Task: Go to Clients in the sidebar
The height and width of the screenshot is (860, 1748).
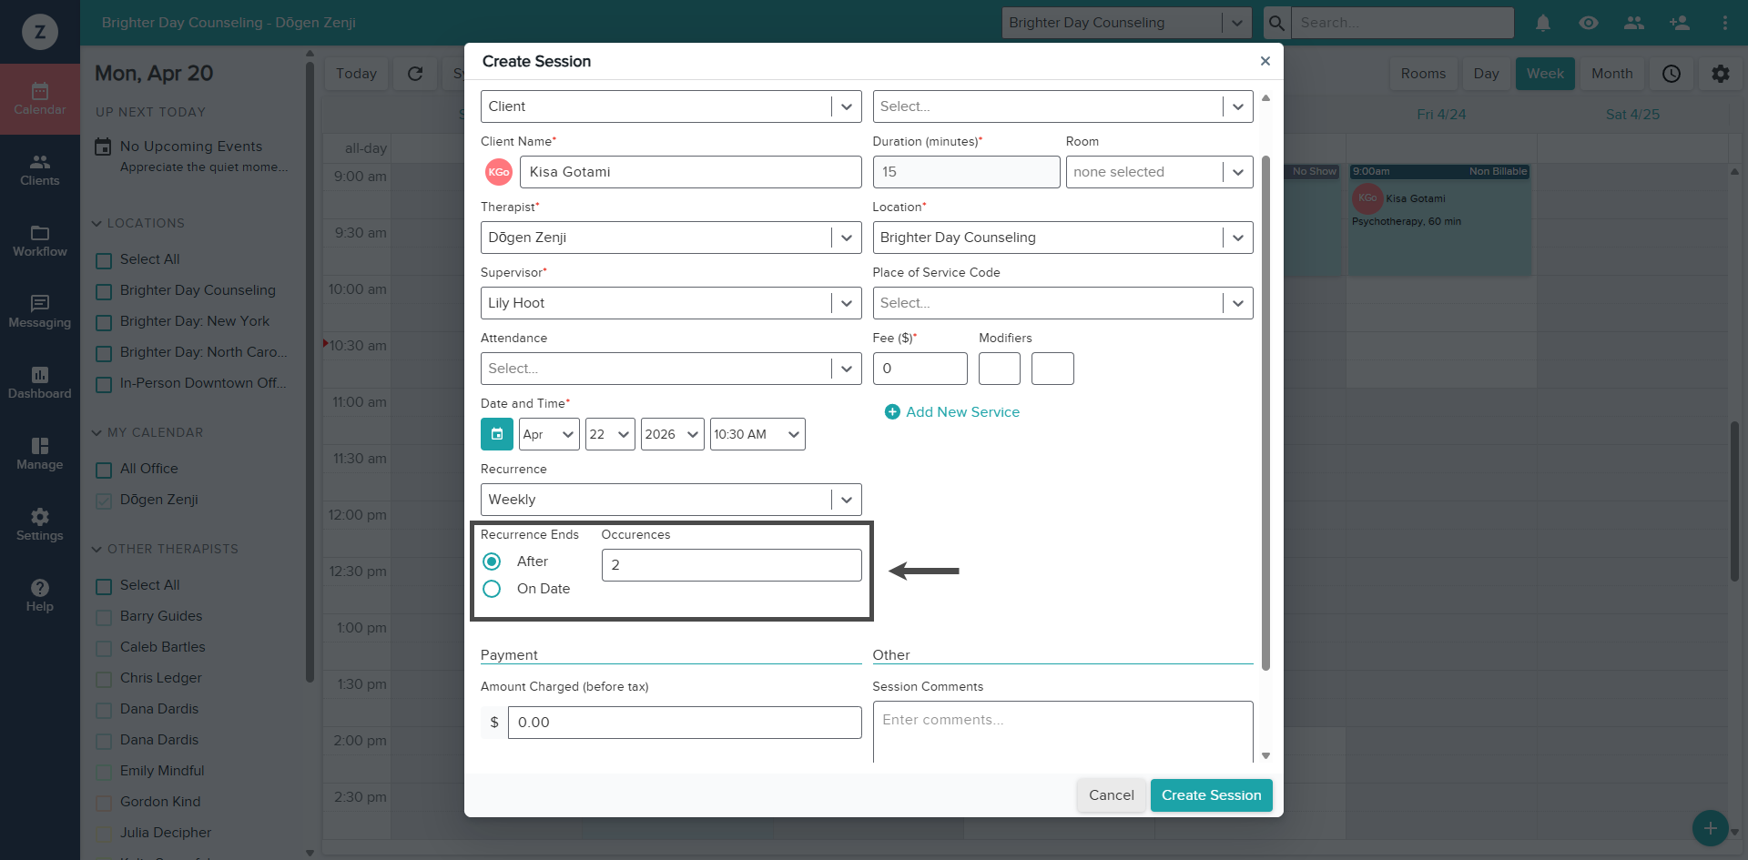Action: point(40,170)
